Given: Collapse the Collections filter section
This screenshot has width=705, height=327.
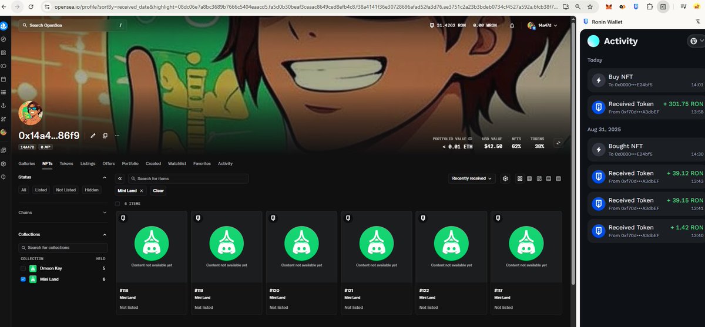Looking at the screenshot, I should (x=105, y=234).
